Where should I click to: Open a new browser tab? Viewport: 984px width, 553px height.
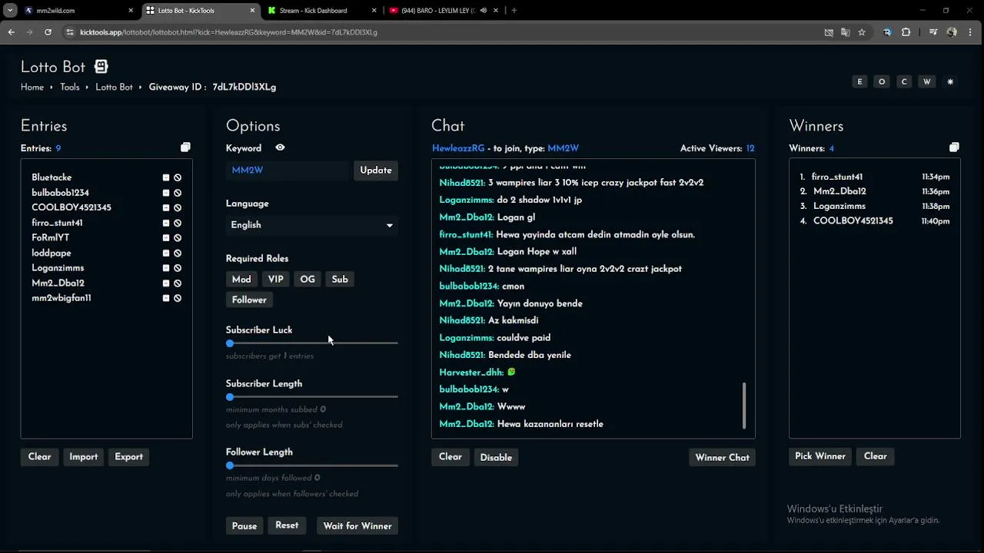(x=514, y=11)
